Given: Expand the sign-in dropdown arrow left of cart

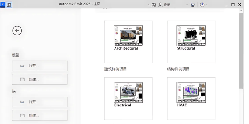Looking at the screenshot, I should click(187, 5).
